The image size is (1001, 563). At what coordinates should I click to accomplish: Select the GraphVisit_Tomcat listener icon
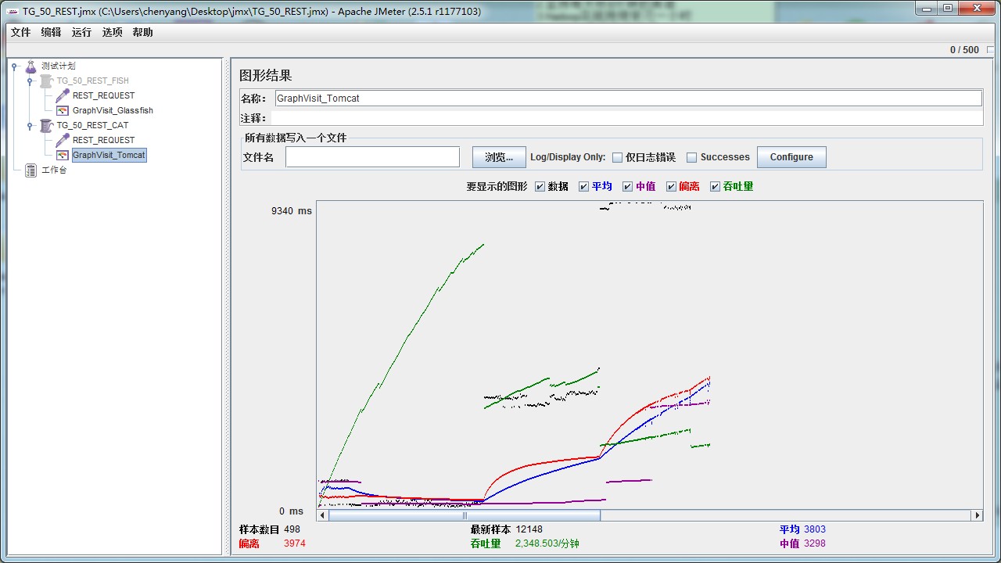click(x=63, y=155)
